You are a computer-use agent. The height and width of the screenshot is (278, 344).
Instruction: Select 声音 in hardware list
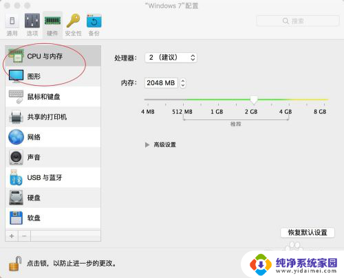point(53,157)
